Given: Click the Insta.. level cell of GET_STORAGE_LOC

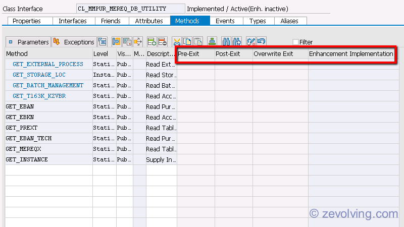Looking at the screenshot, I should (x=105, y=75).
